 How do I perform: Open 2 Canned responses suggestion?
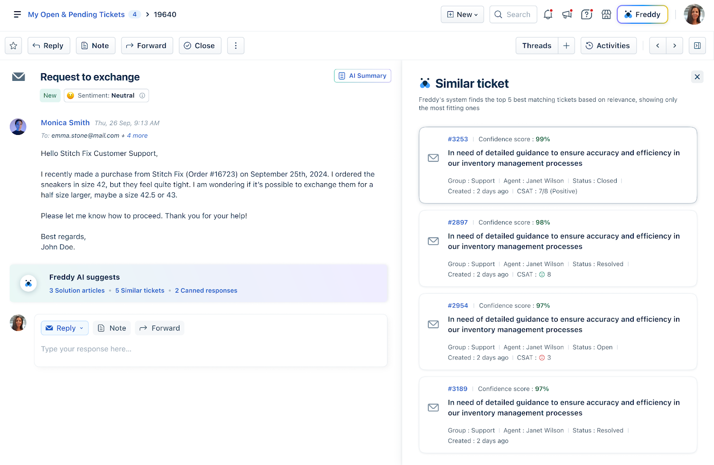[x=206, y=290]
